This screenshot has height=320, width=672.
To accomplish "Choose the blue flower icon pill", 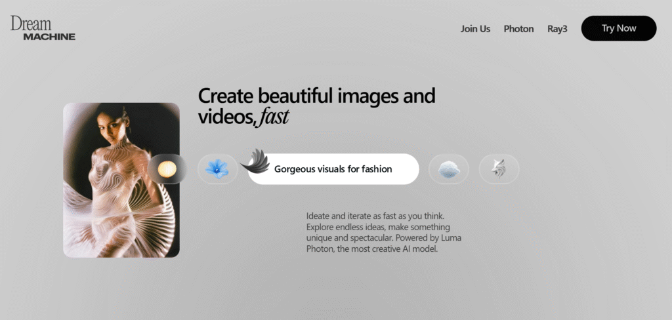I will [217, 169].
